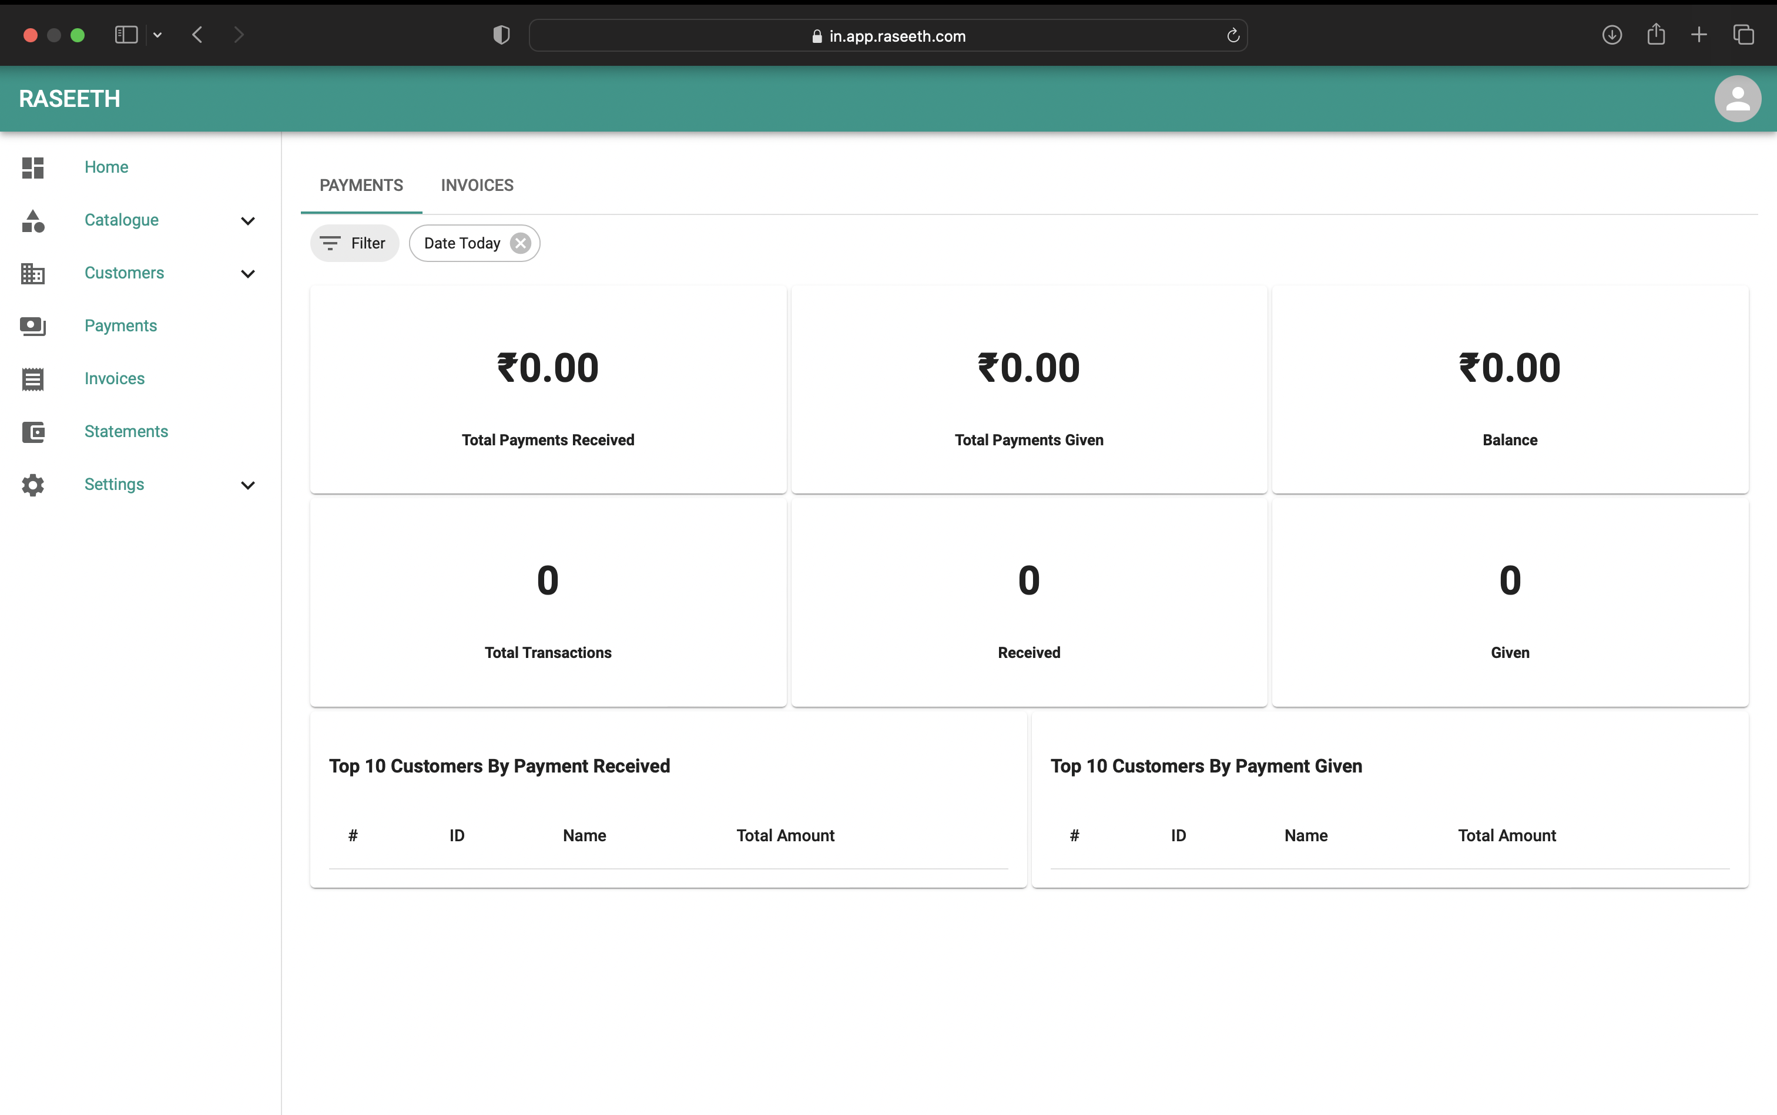Click ID column in Payment Received table

coord(457,835)
